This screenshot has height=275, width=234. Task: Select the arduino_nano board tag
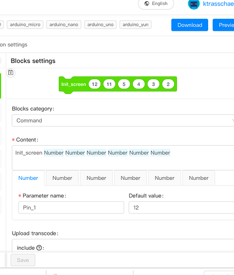[x=64, y=25]
